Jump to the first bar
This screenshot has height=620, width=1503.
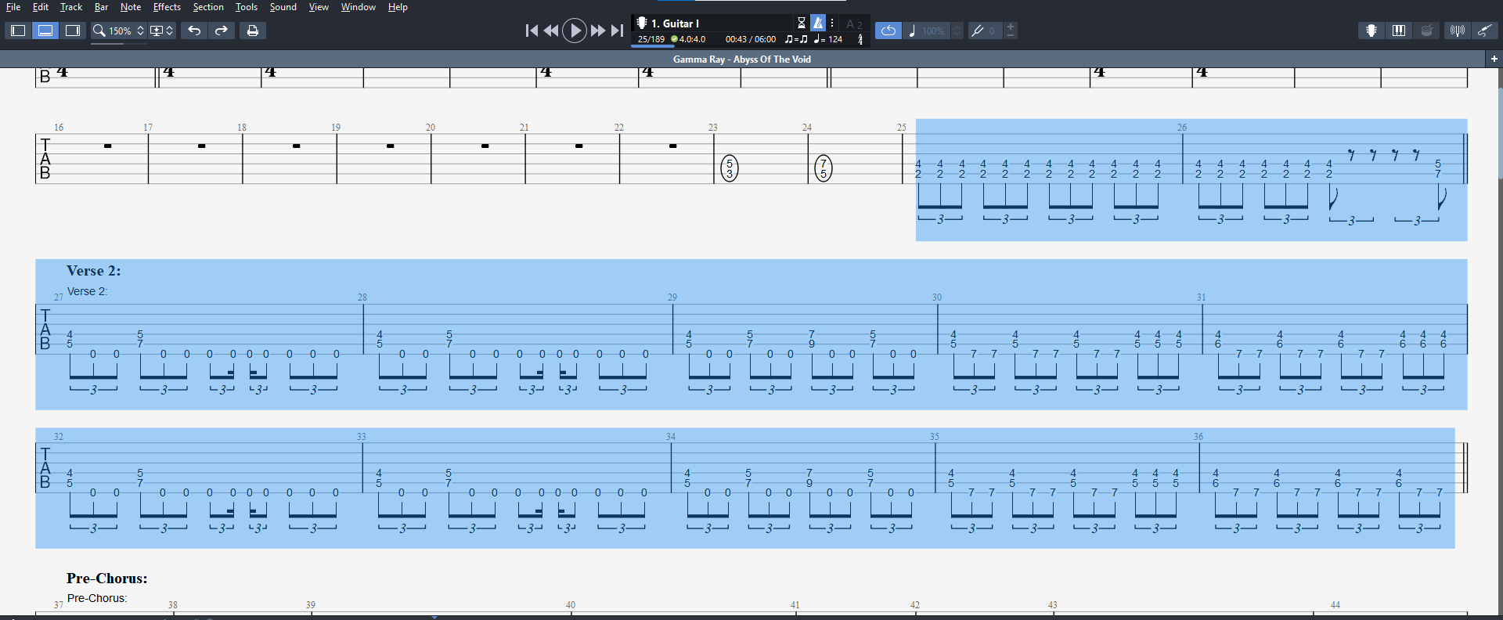[x=532, y=31]
